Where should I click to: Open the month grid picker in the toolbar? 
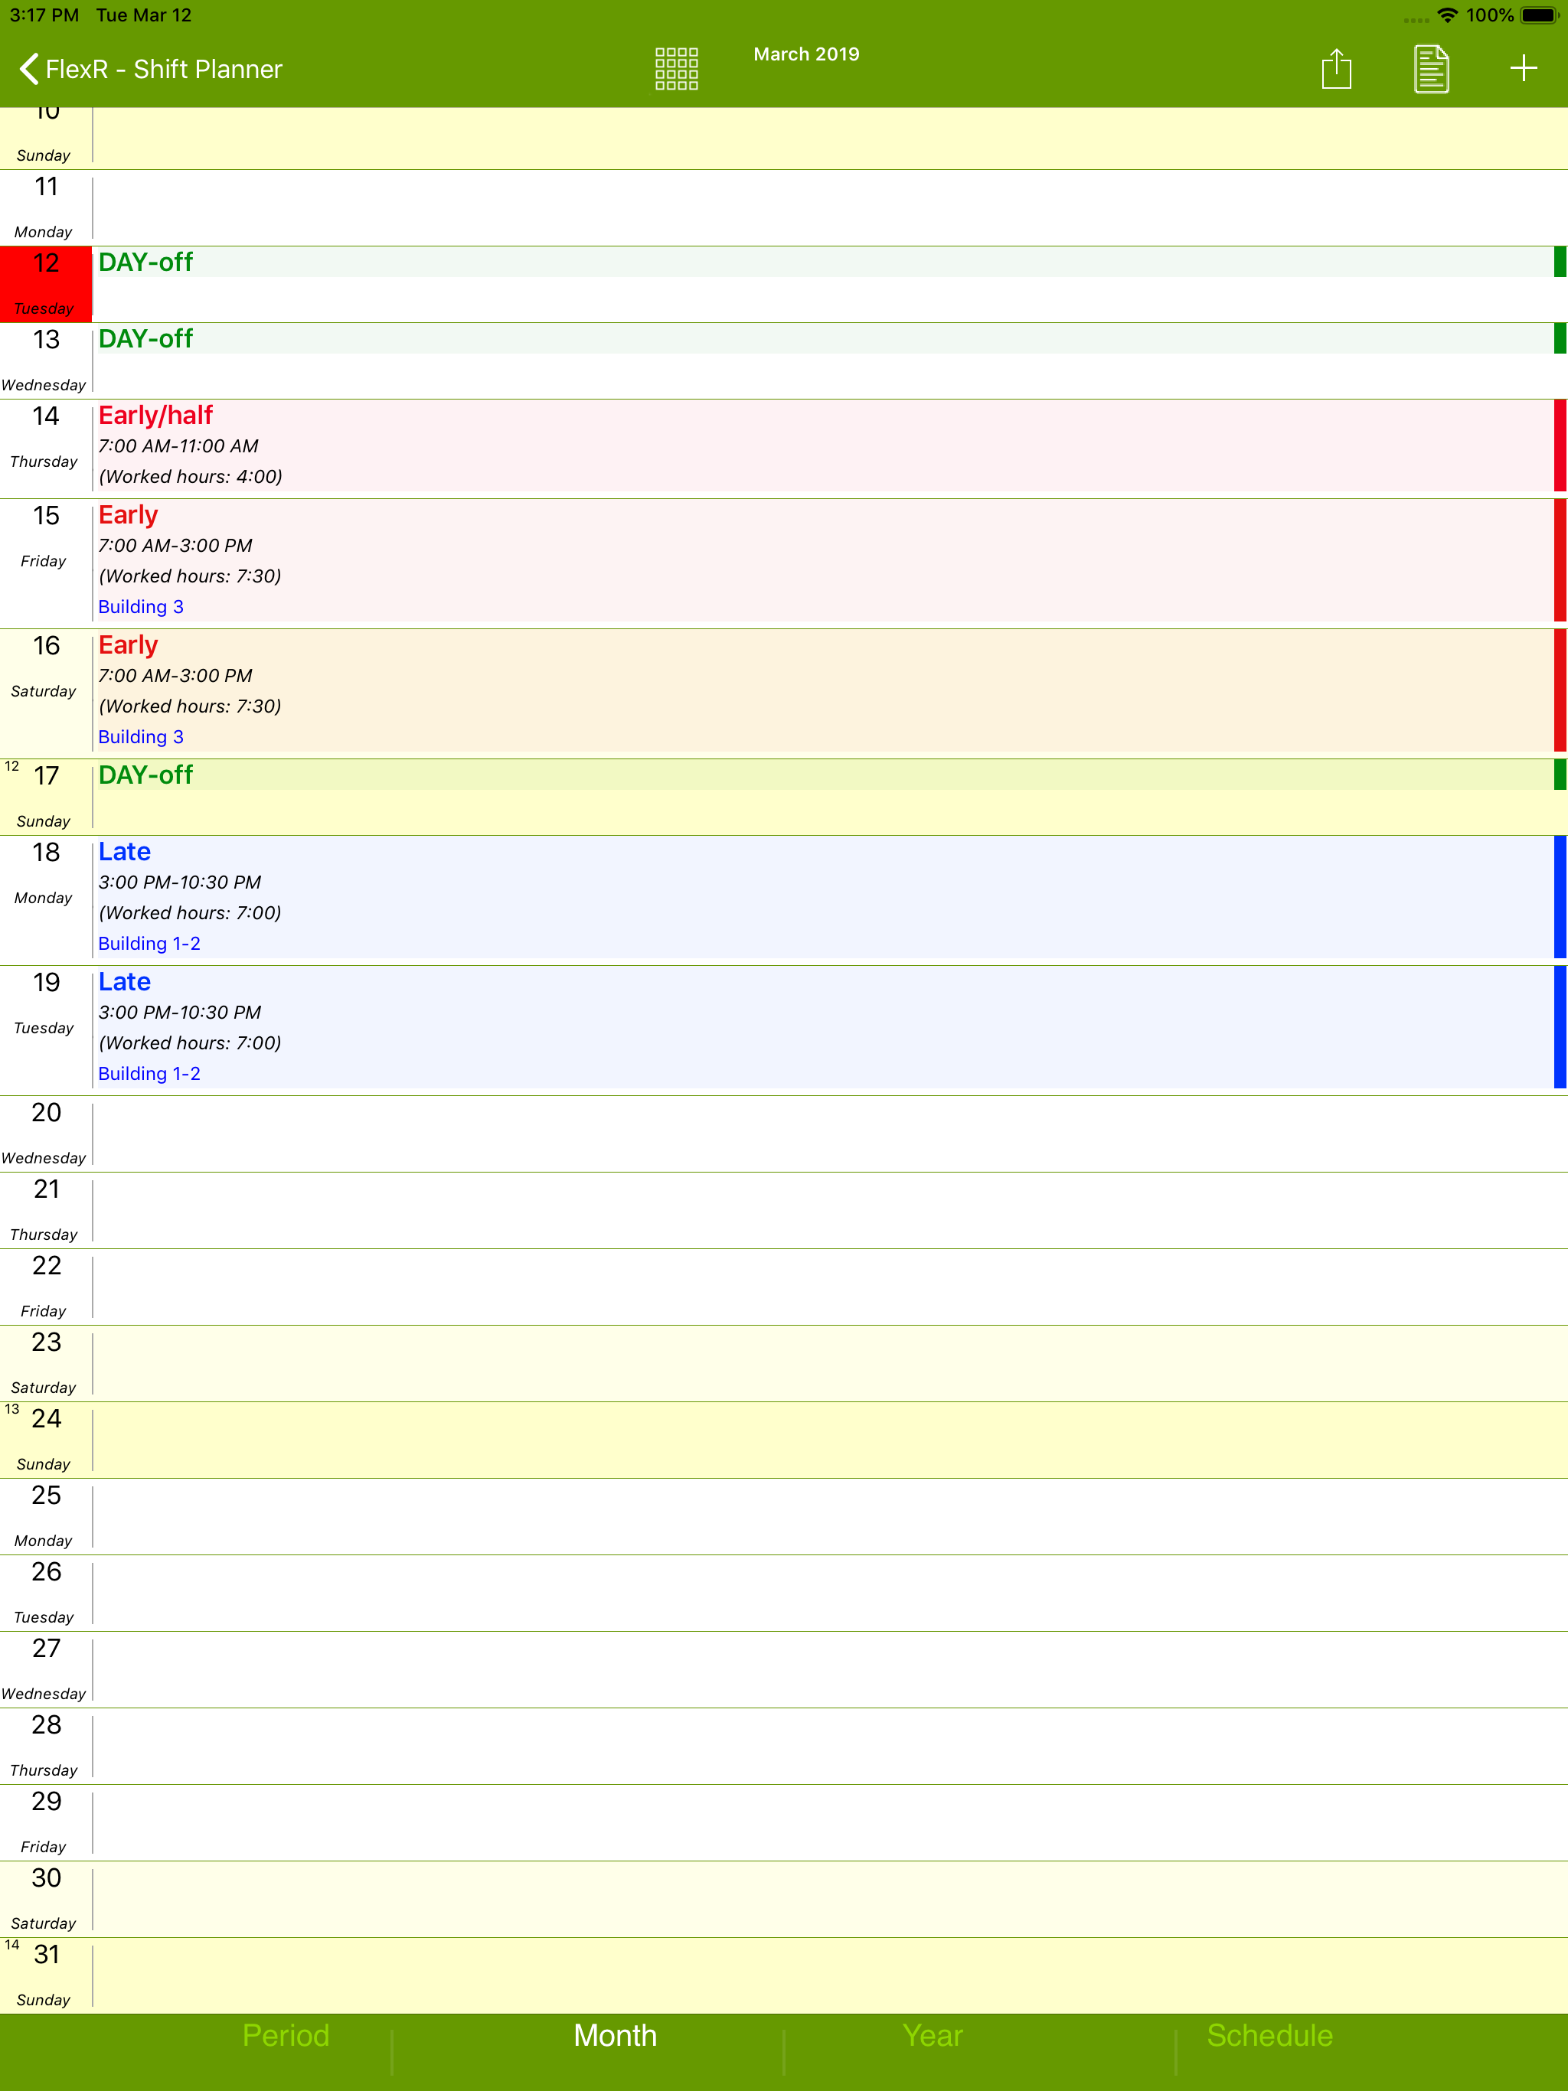click(x=675, y=68)
